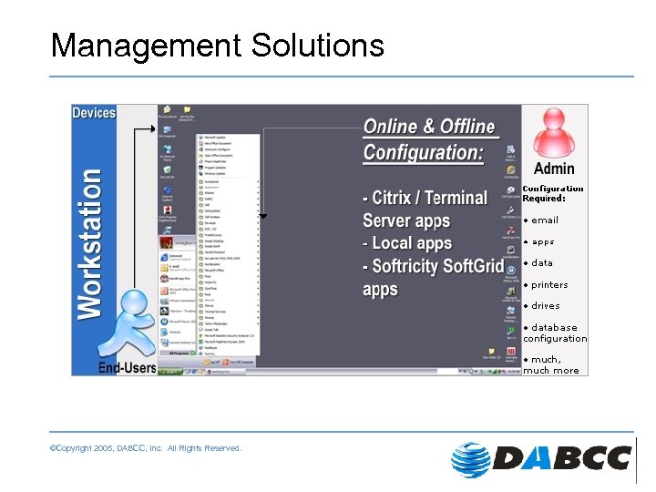Click Turn Off Computer button

(239, 362)
